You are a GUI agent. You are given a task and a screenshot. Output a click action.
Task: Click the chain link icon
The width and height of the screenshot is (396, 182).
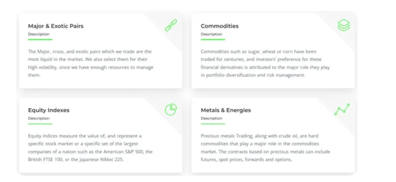[171, 26]
